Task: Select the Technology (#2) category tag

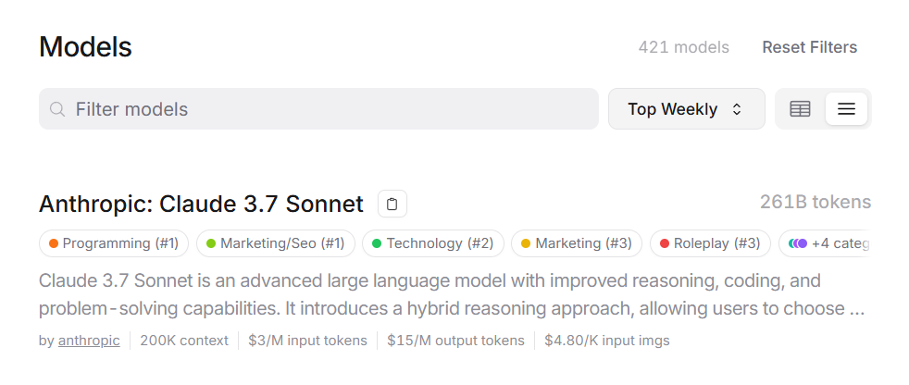Action: [433, 243]
